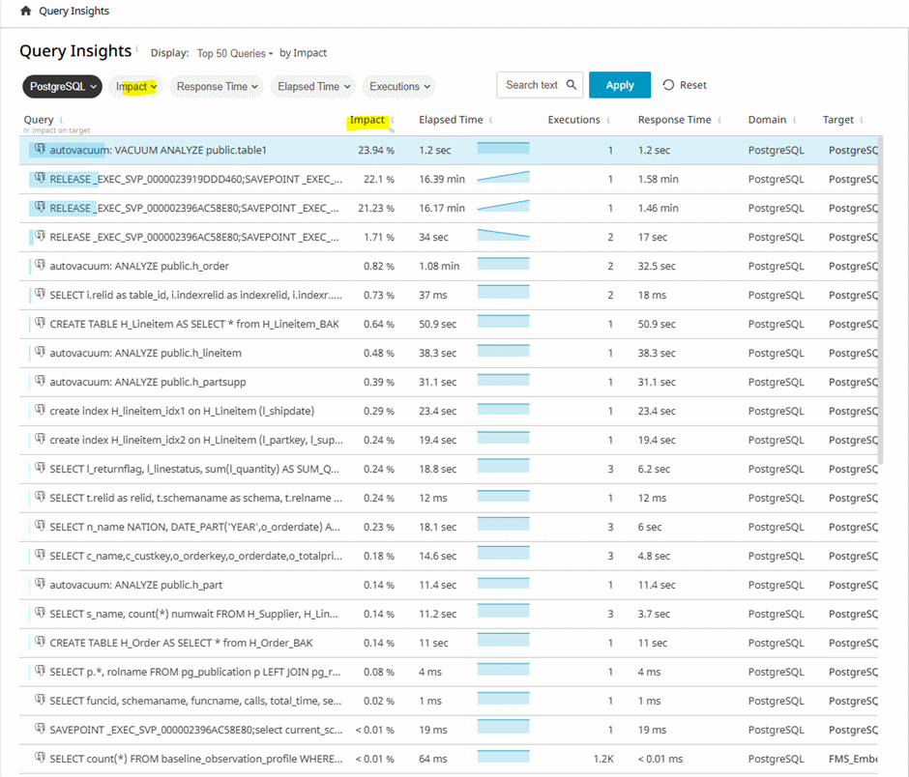
Task: Click the 4.8 sec response time value
Action: point(654,556)
